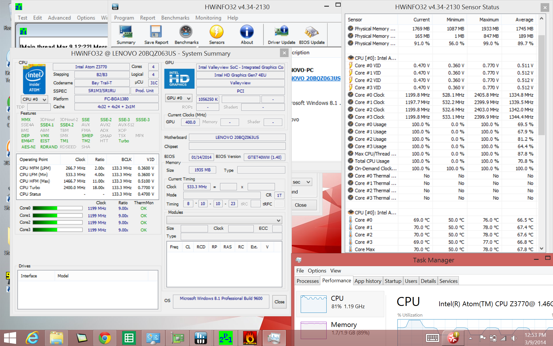Click the Intel HD Graphics logo
This screenshot has width=553, height=346.
[x=179, y=78]
